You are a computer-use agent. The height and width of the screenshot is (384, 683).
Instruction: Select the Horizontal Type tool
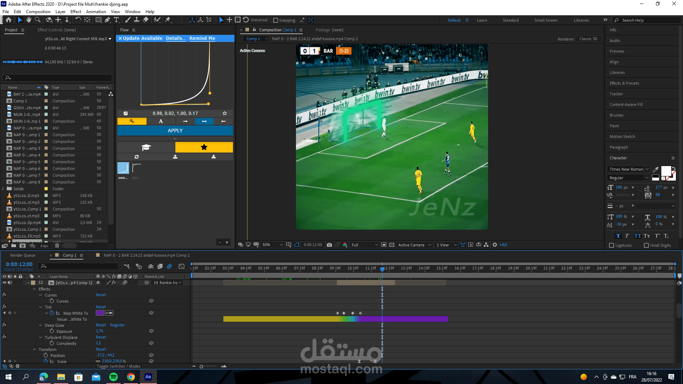[x=116, y=20]
